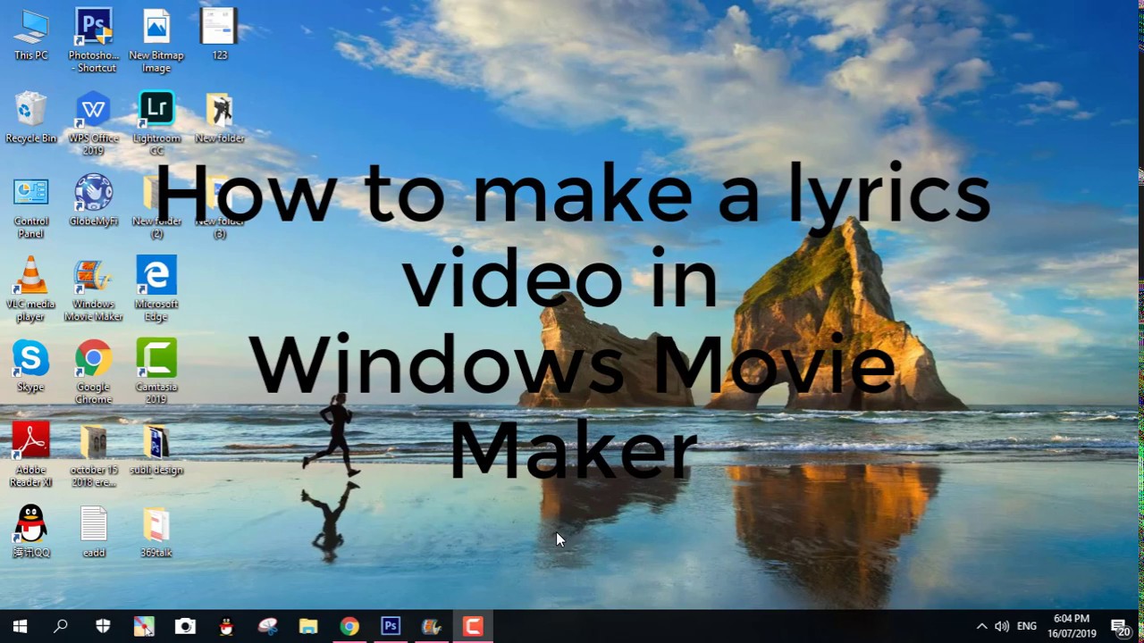This screenshot has width=1144, height=643.
Task: Select the QQ penguin desktop icon
Action: 30,532
